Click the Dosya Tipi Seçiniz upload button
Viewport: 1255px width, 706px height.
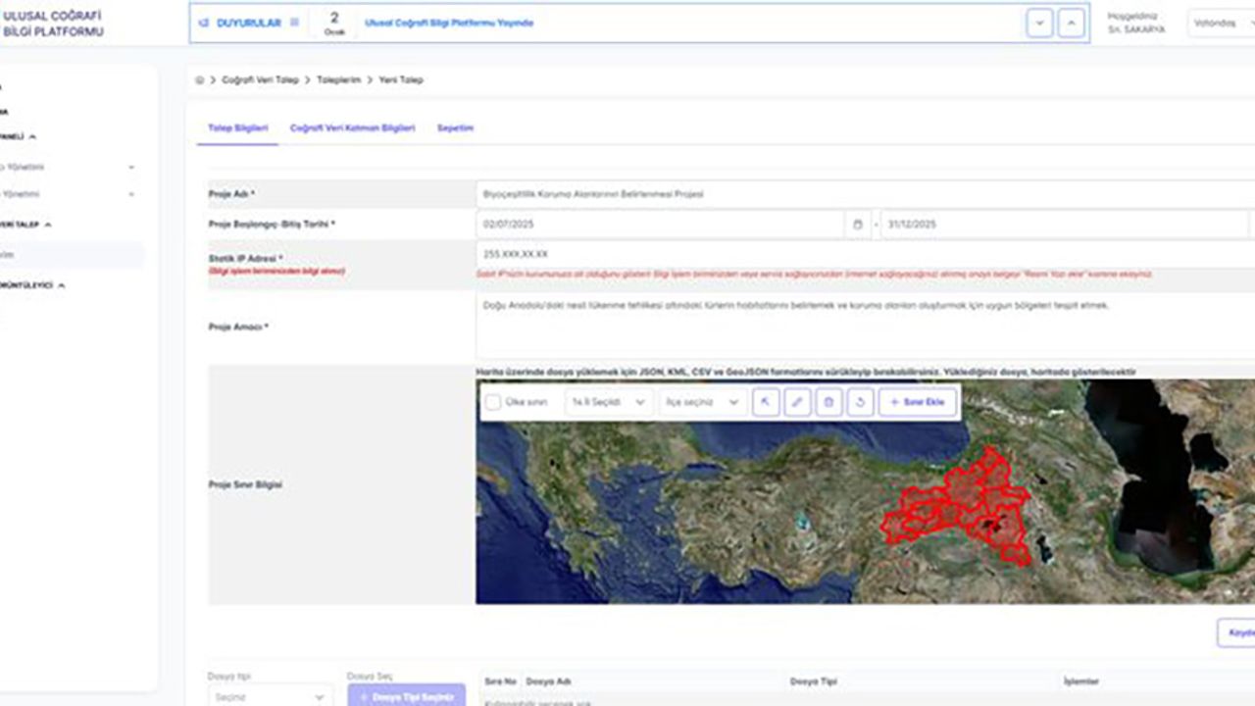click(406, 696)
